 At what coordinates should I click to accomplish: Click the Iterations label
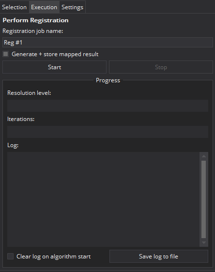click(21, 119)
